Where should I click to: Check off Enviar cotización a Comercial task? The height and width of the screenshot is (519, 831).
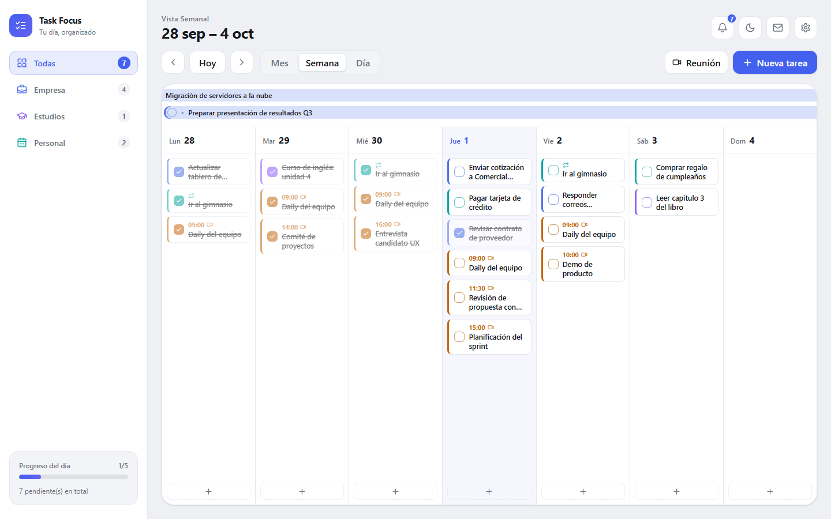click(x=459, y=172)
